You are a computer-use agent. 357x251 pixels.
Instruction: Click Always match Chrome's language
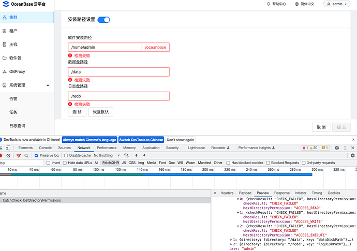pyautogui.click(x=90, y=140)
